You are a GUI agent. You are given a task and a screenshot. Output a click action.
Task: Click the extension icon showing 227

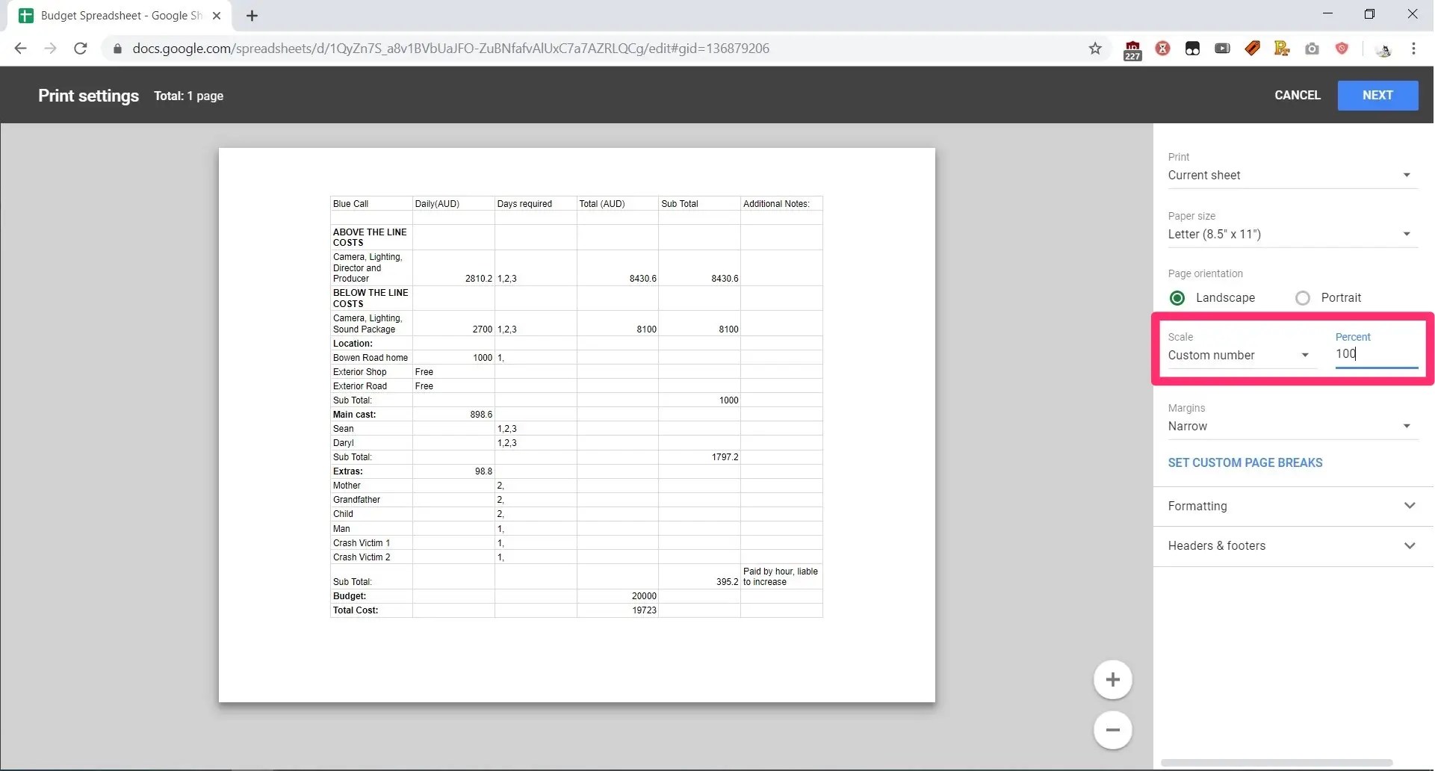click(1132, 50)
